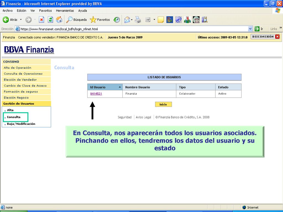Open the Seguridad footer link

(x=125, y=117)
